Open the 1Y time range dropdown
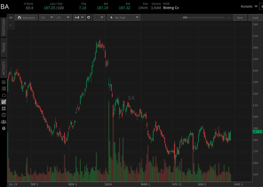 point(63,17)
